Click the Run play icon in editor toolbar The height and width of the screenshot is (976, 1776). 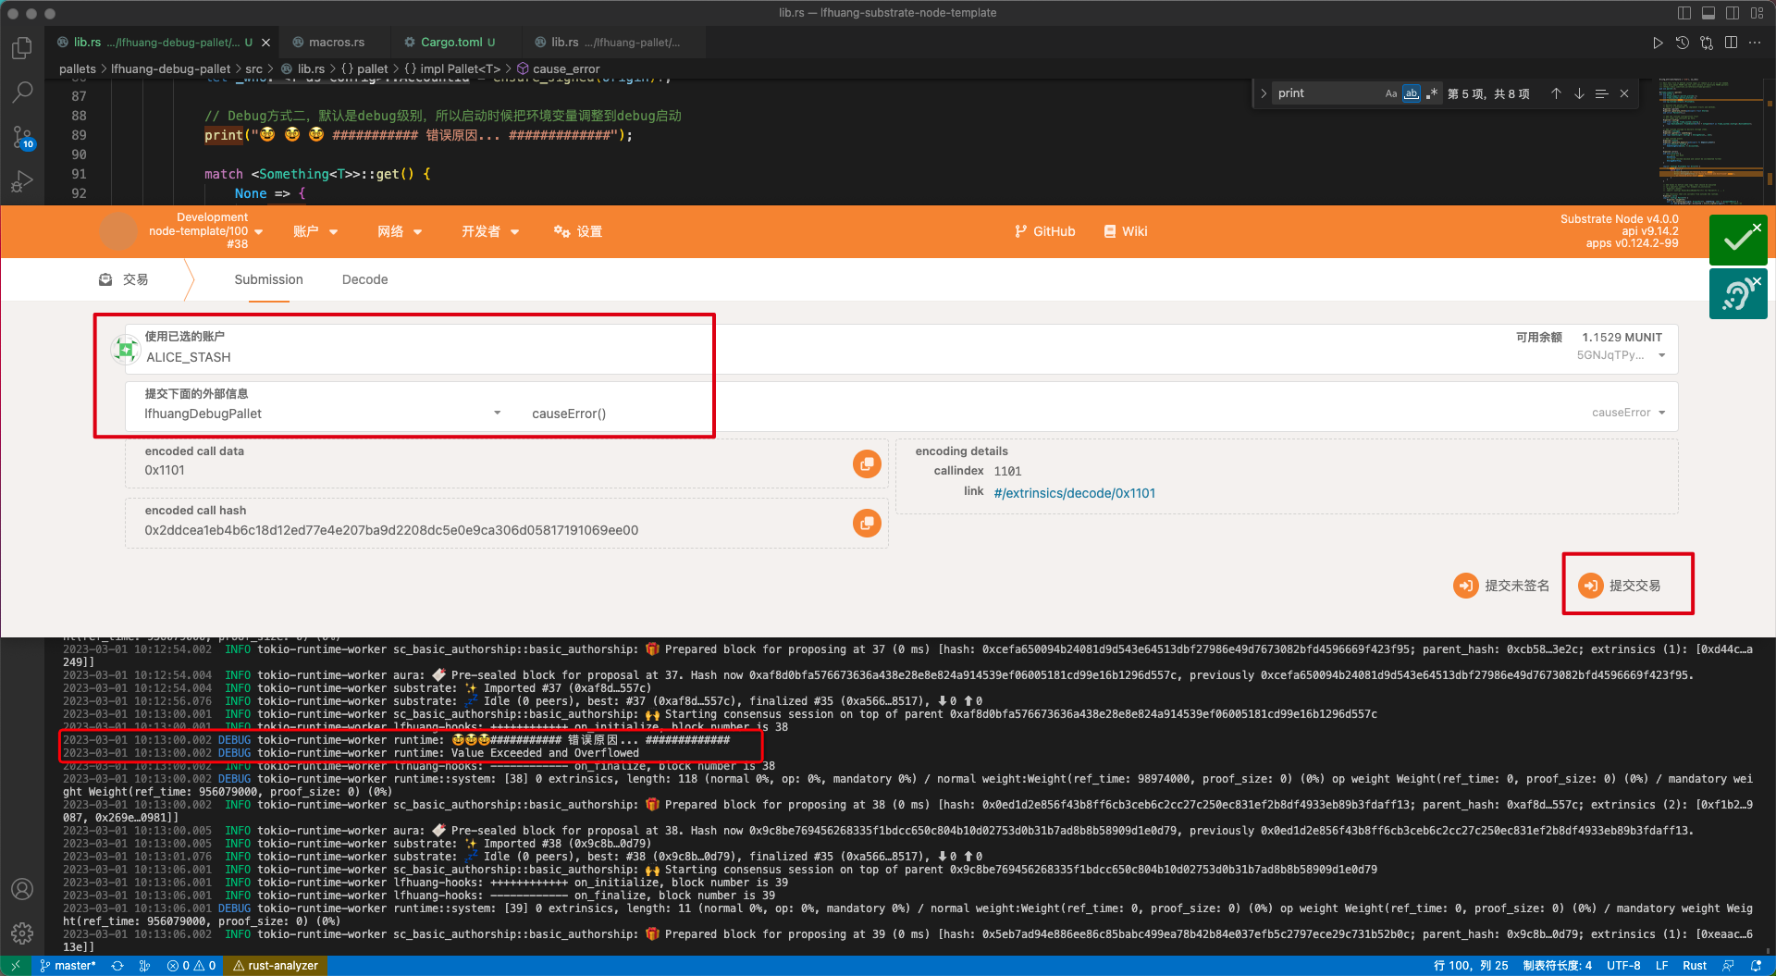(1658, 43)
